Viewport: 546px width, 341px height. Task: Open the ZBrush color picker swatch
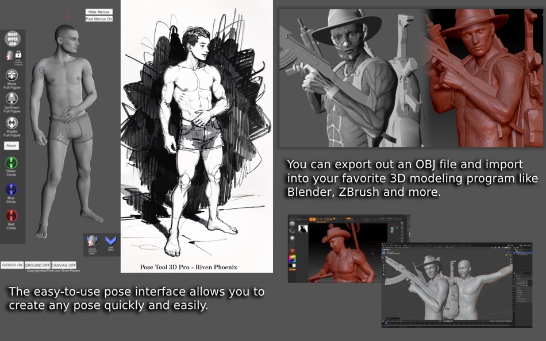[x=293, y=259]
